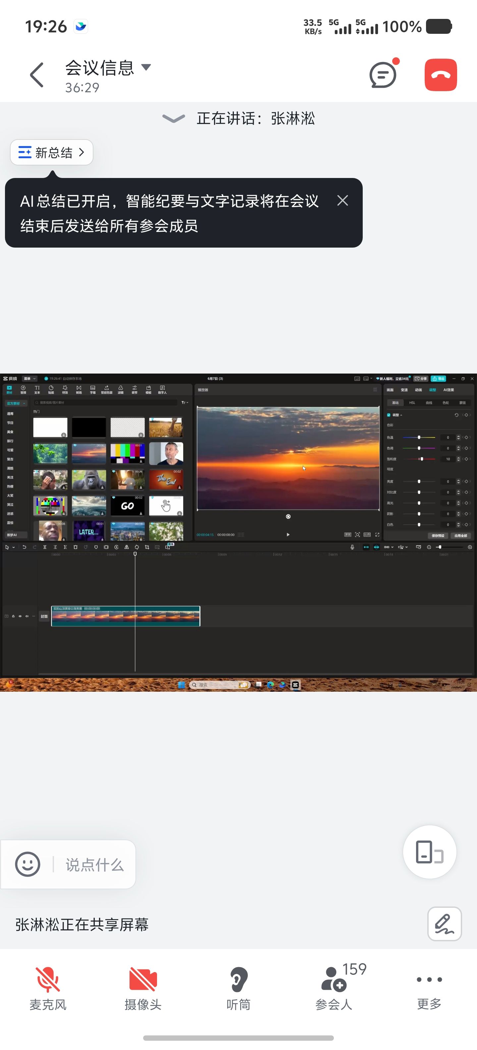Open the 新总结 AI summary
The height and width of the screenshot is (1050, 477).
(52, 152)
